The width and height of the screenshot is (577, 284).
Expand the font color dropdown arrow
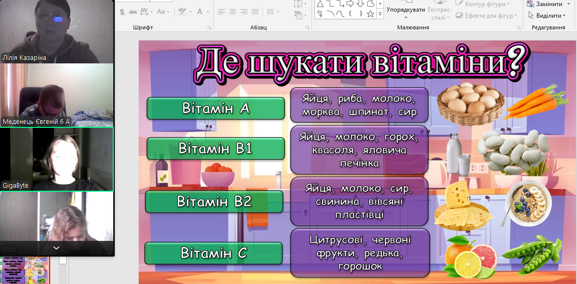pyautogui.click(x=208, y=12)
